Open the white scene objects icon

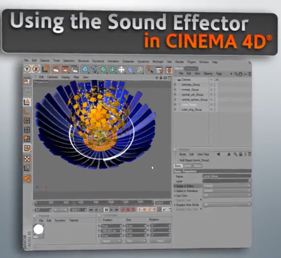point(121,70)
